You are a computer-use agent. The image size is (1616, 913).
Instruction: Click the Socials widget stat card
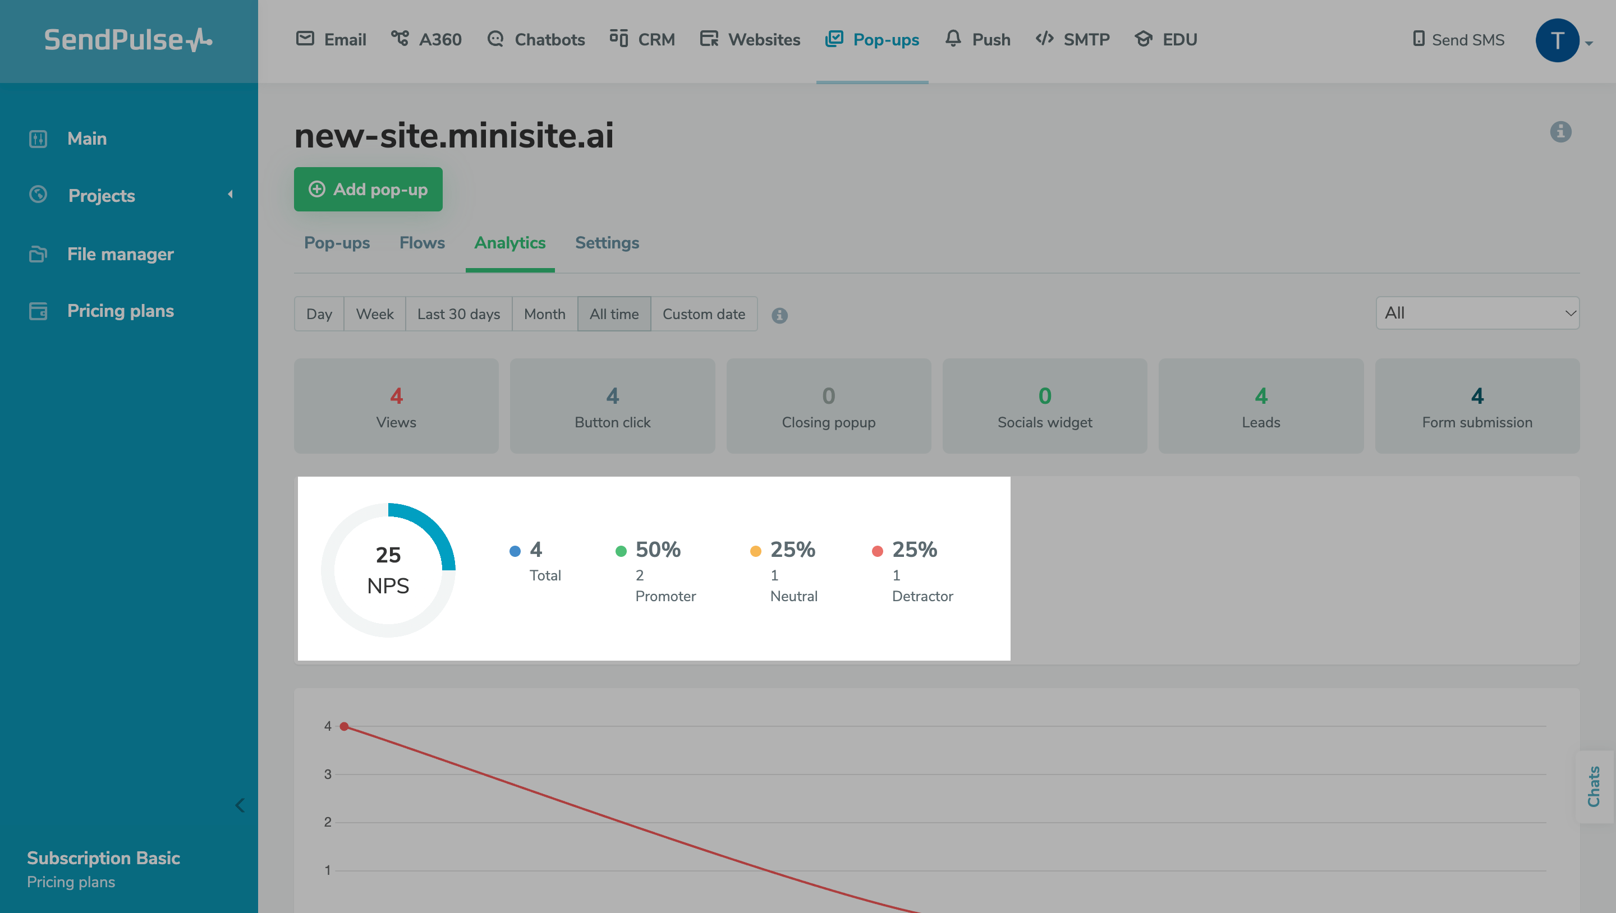(x=1044, y=405)
